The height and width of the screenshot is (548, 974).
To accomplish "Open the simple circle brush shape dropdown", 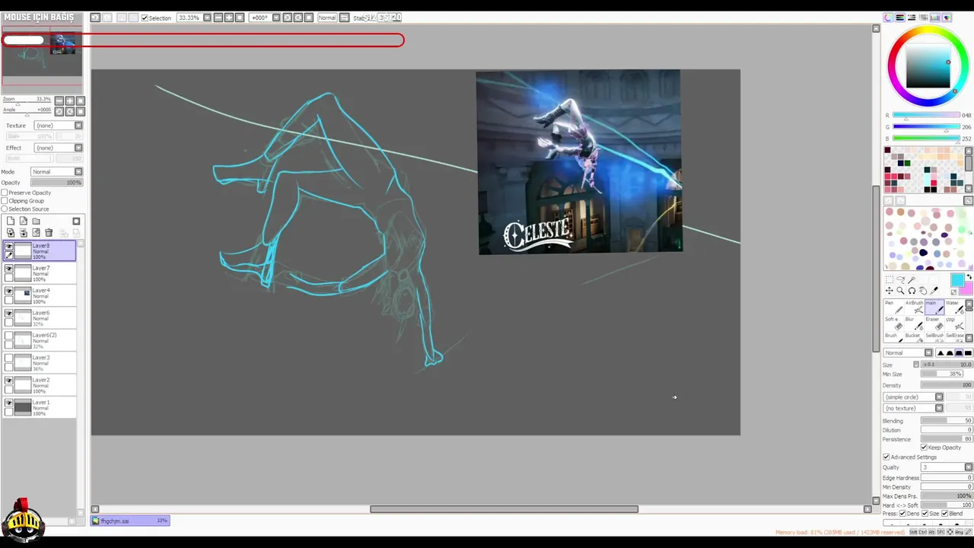I will coord(913,397).
